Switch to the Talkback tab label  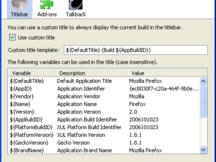pos(76,14)
